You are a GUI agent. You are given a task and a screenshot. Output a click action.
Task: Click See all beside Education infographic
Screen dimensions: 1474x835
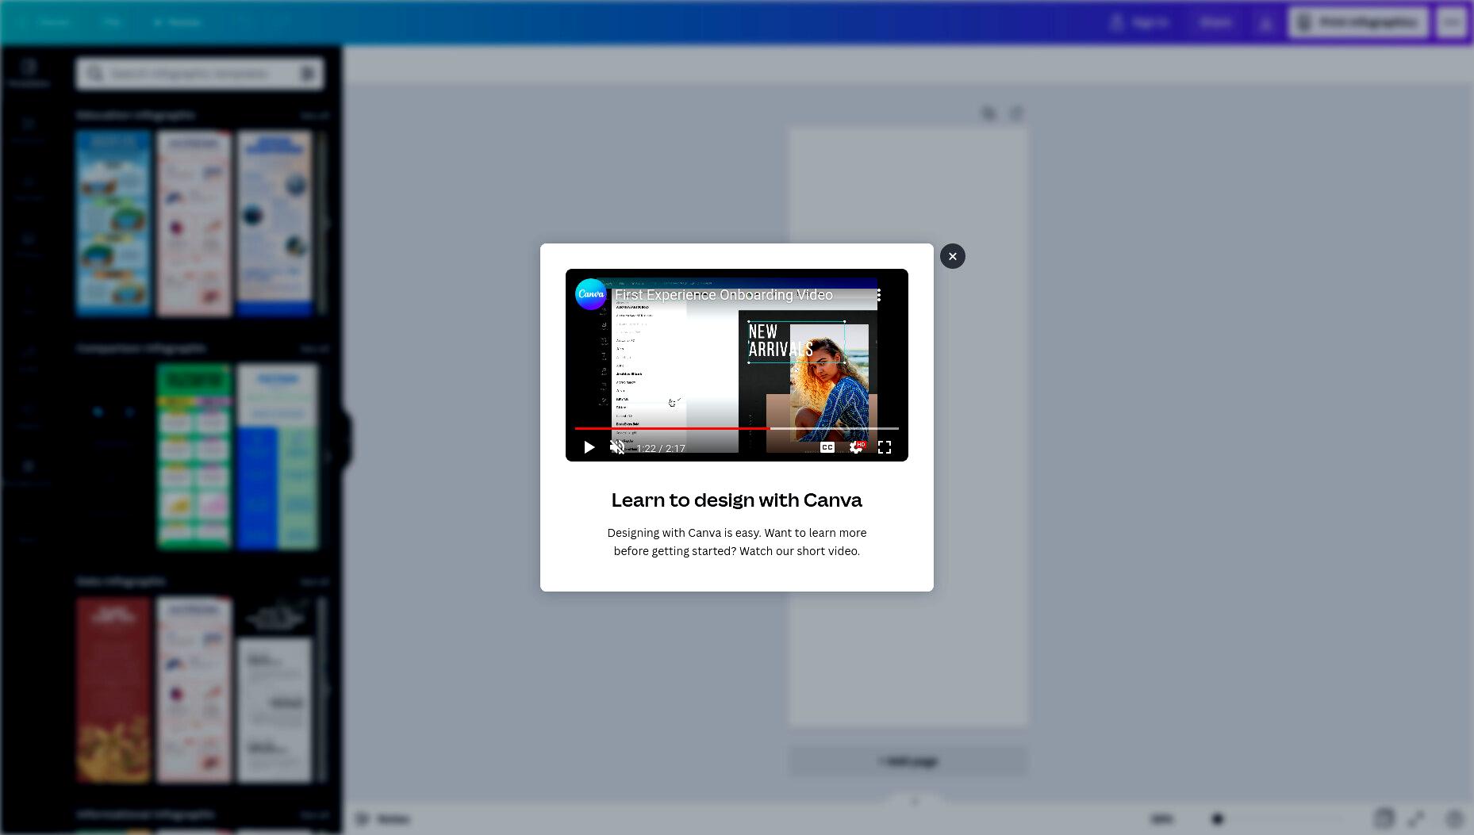[x=314, y=116]
